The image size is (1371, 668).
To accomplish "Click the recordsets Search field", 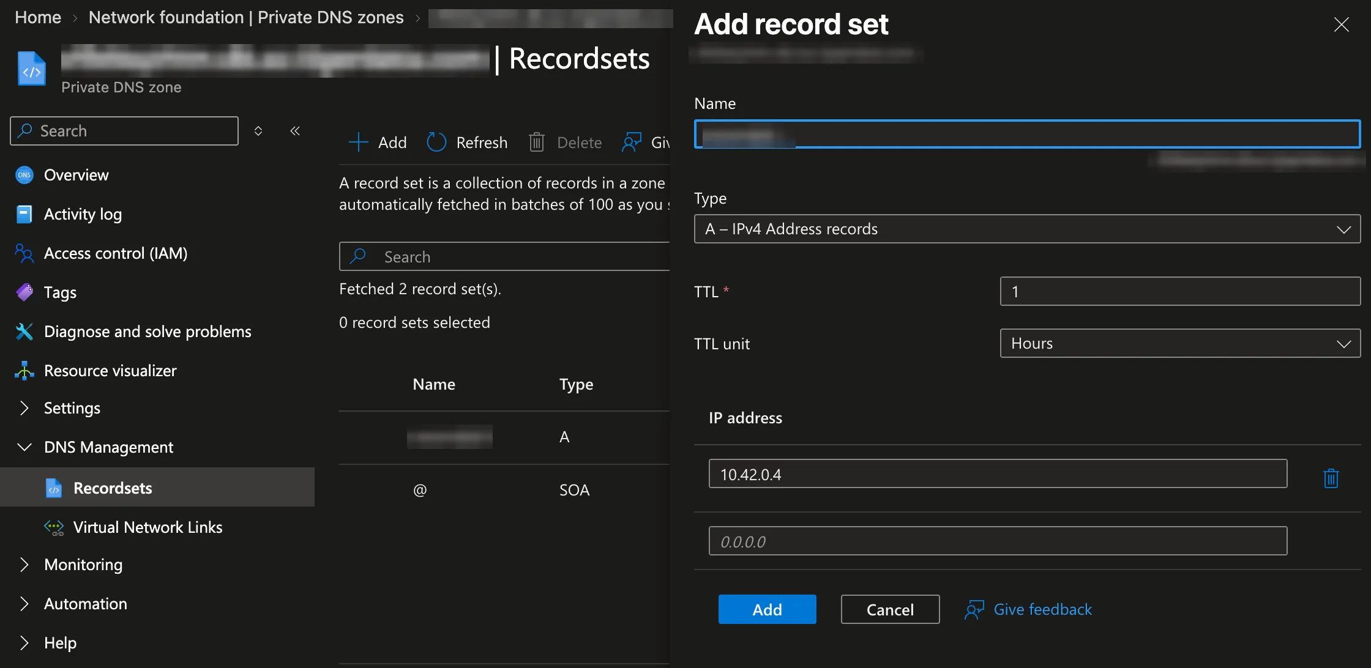I will pos(504,256).
